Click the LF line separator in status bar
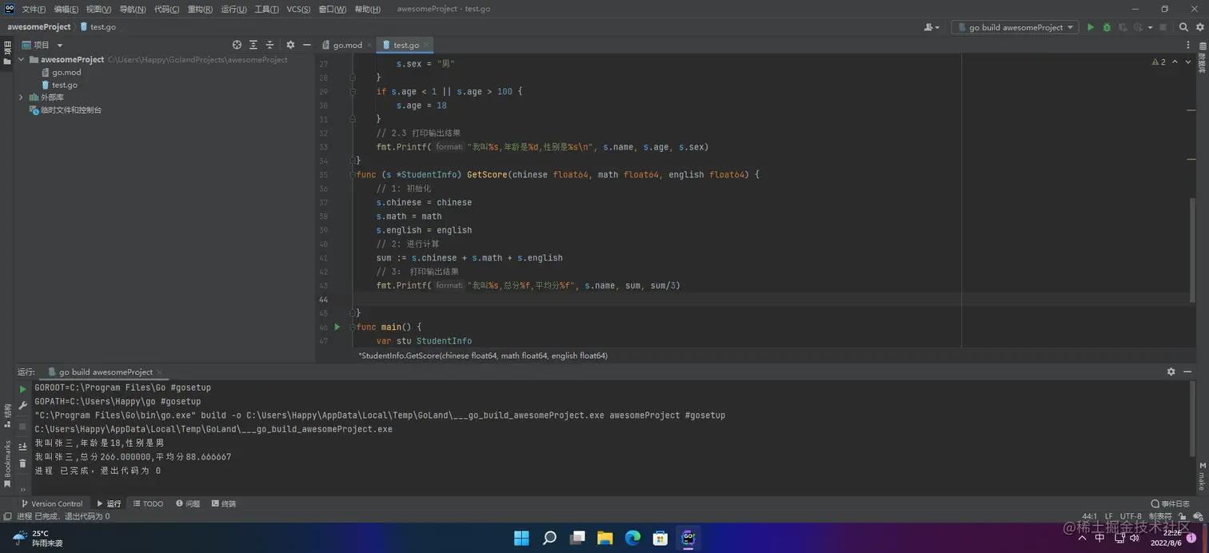 click(1108, 516)
